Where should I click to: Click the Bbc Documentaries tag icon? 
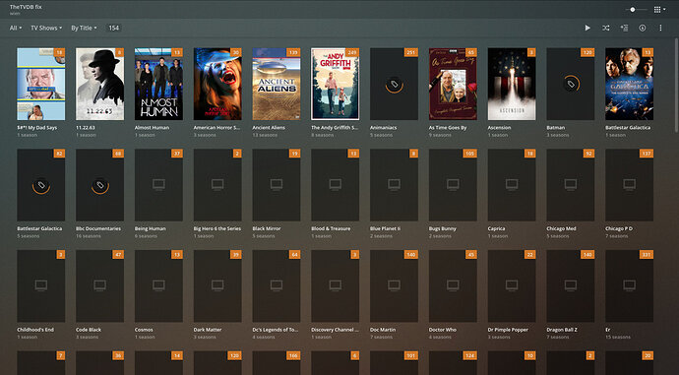(x=100, y=185)
